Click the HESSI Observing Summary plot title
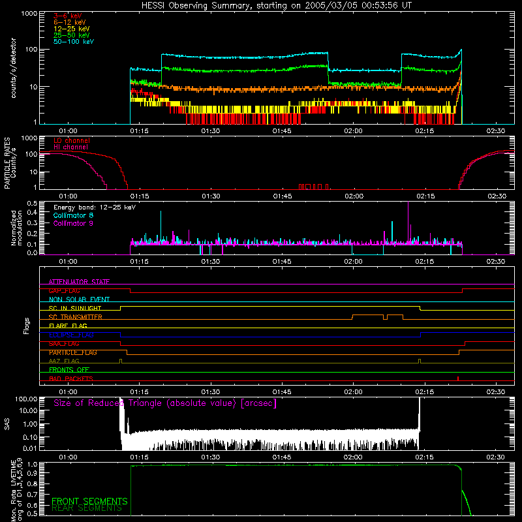522x522 pixels. [276, 6]
